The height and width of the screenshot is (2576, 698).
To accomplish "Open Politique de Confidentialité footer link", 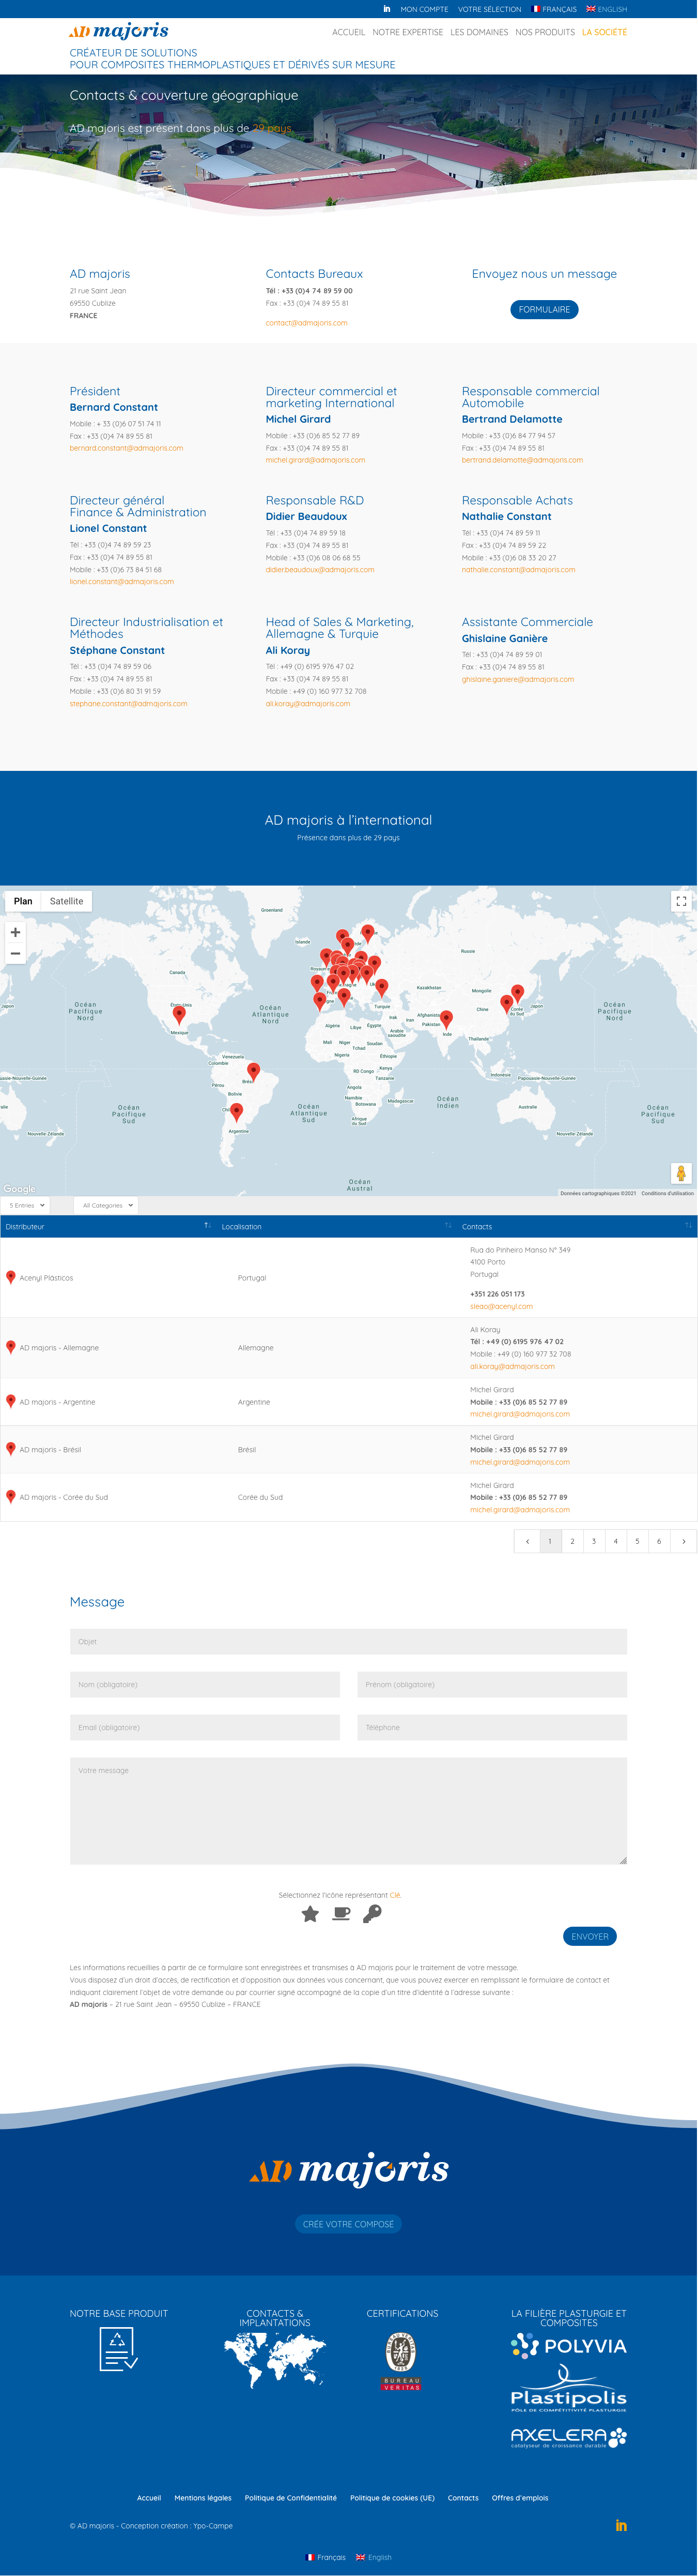I will click(x=290, y=2497).
